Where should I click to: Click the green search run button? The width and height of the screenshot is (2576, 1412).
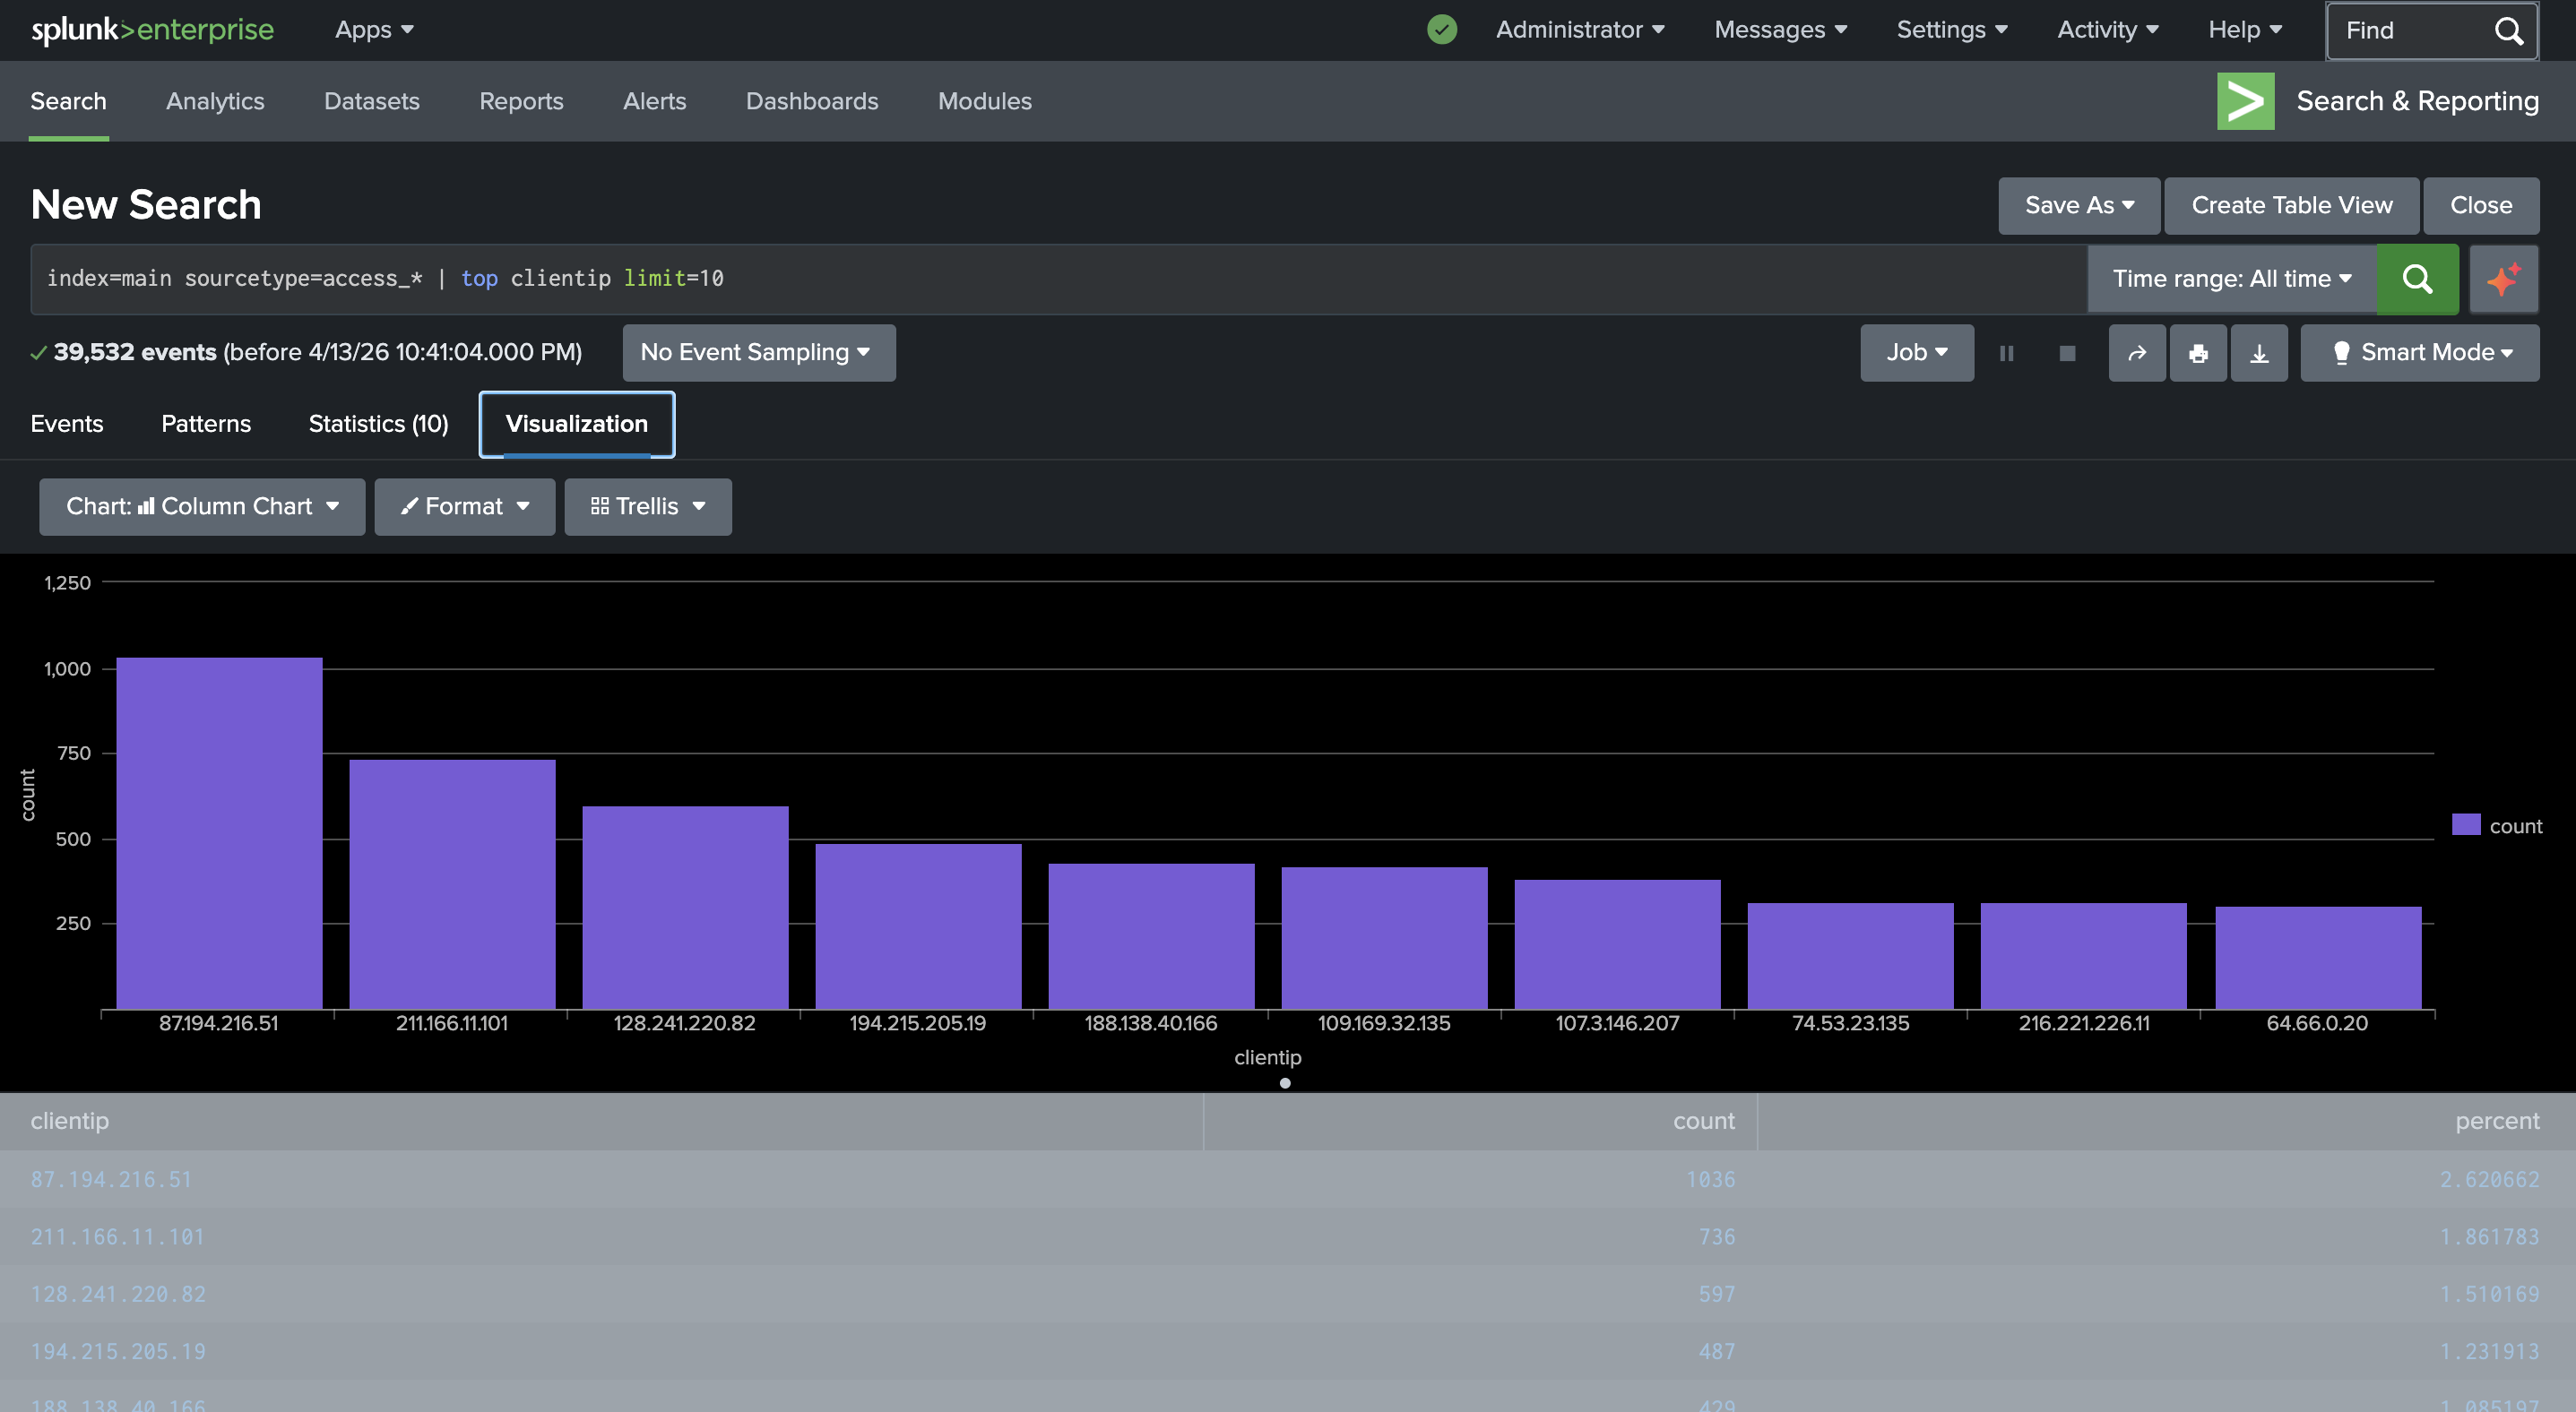coord(2416,279)
